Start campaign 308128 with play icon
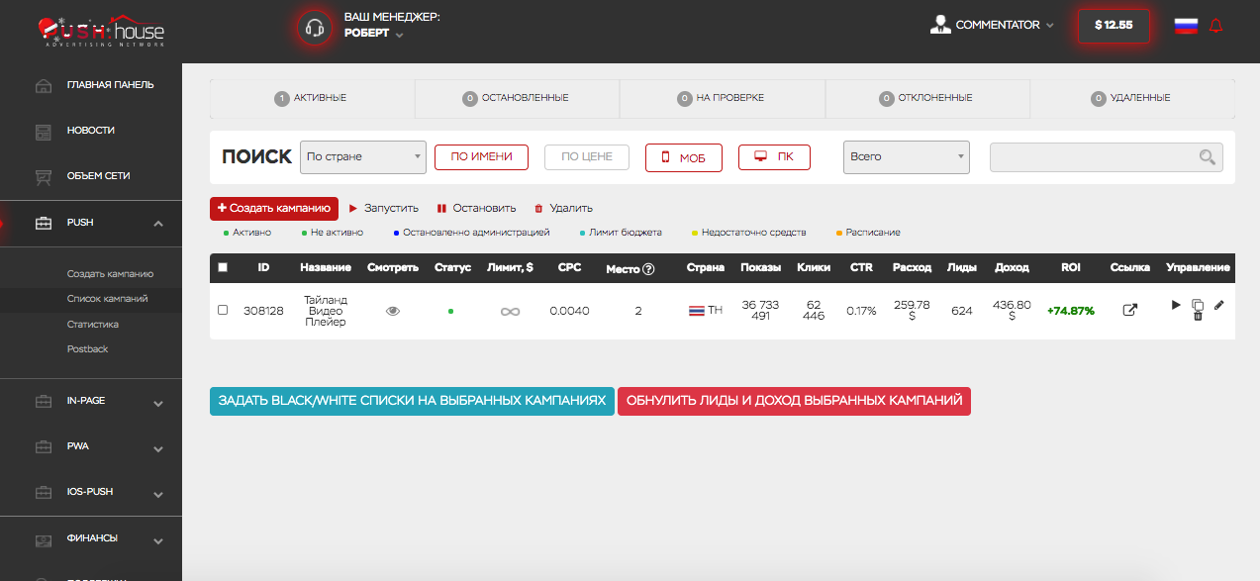The height and width of the screenshot is (581, 1260). [x=1176, y=305]
